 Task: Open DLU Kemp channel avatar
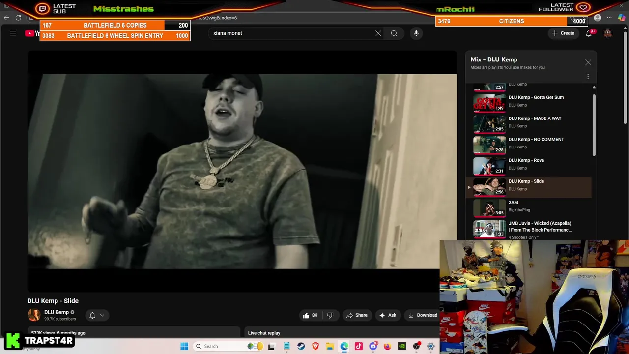tap(34, 315)
